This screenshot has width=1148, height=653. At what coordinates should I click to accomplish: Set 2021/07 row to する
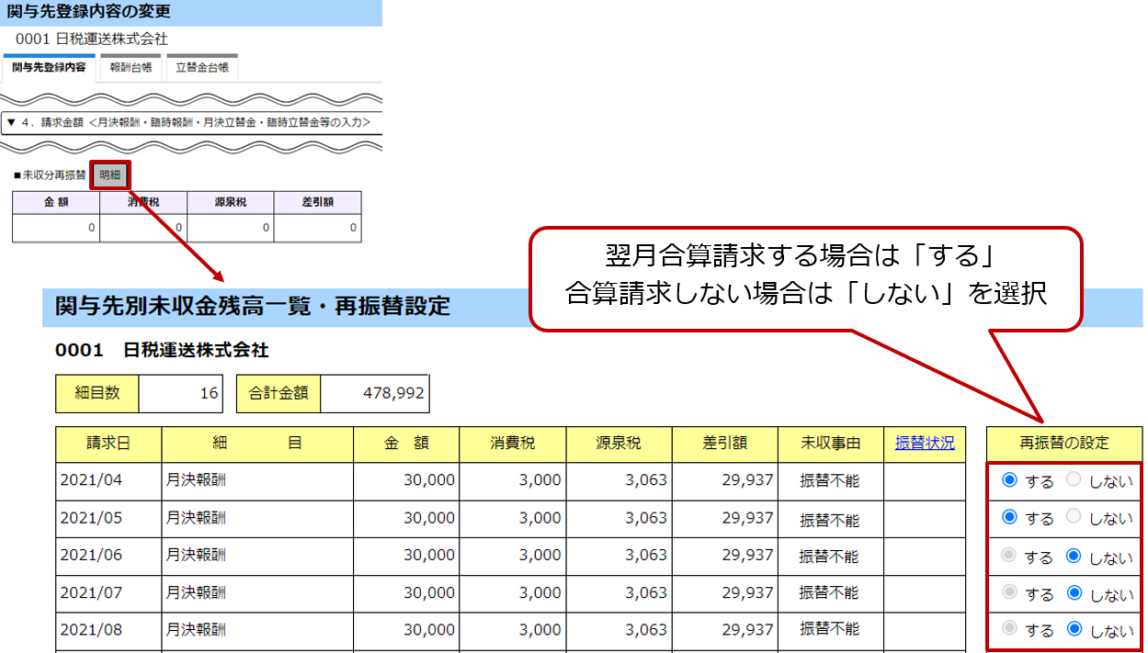click(1009, 593)
